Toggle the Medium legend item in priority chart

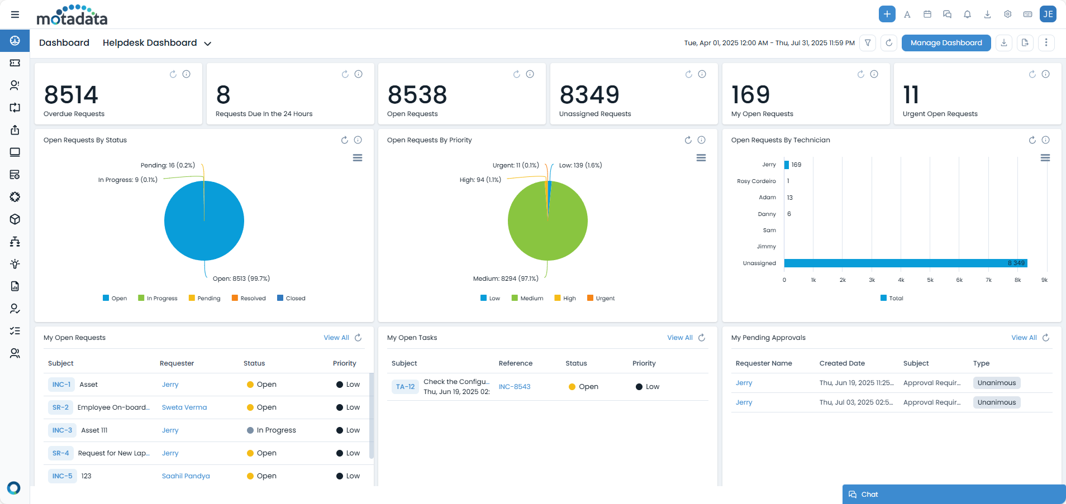click(x=527, y=298)
